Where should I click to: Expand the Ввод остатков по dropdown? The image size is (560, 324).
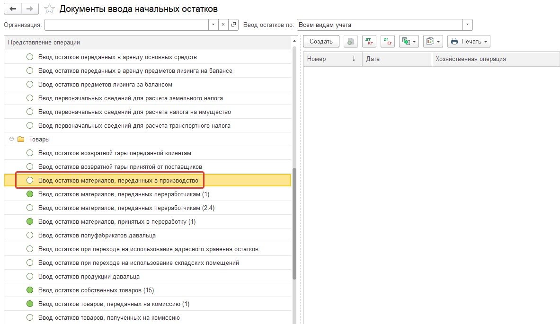tap(468, 25)
